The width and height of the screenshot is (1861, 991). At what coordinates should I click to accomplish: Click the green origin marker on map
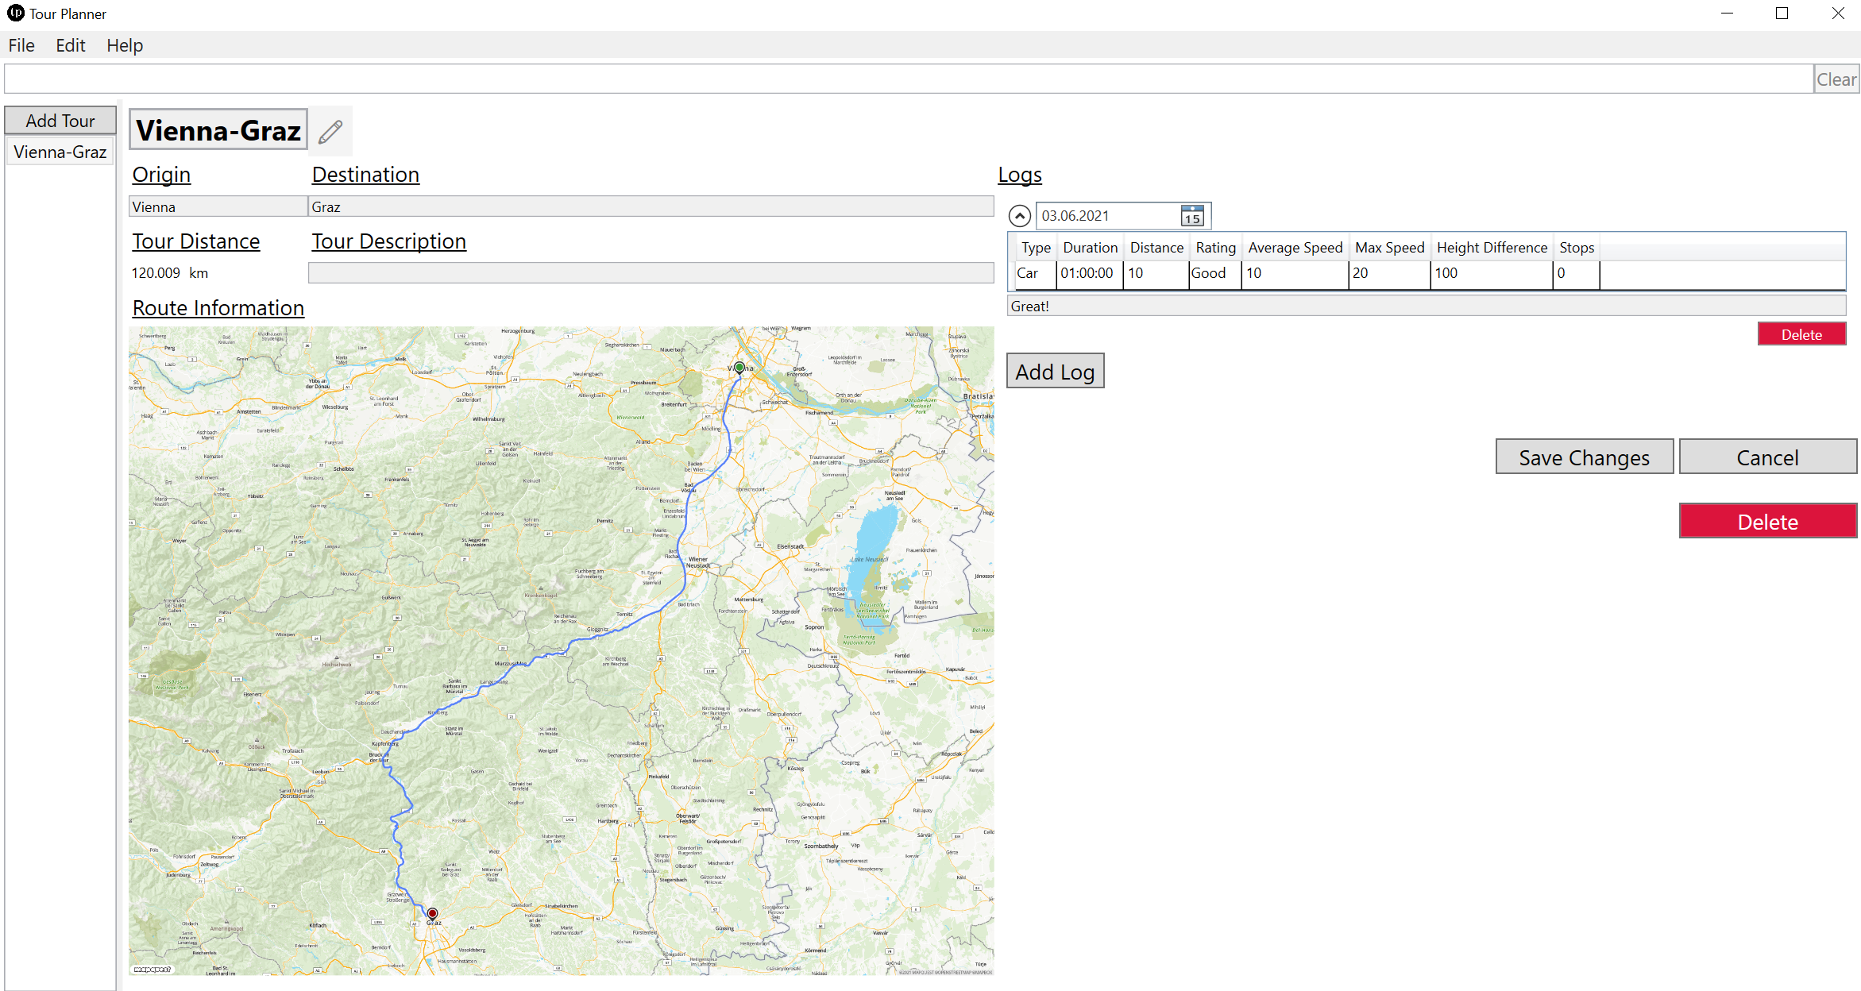739,367
